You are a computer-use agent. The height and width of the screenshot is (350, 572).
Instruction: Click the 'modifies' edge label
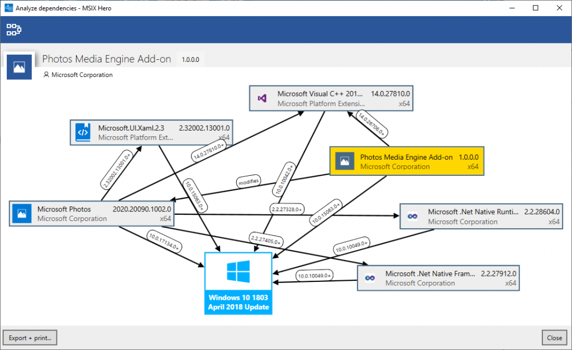(248, 180)
